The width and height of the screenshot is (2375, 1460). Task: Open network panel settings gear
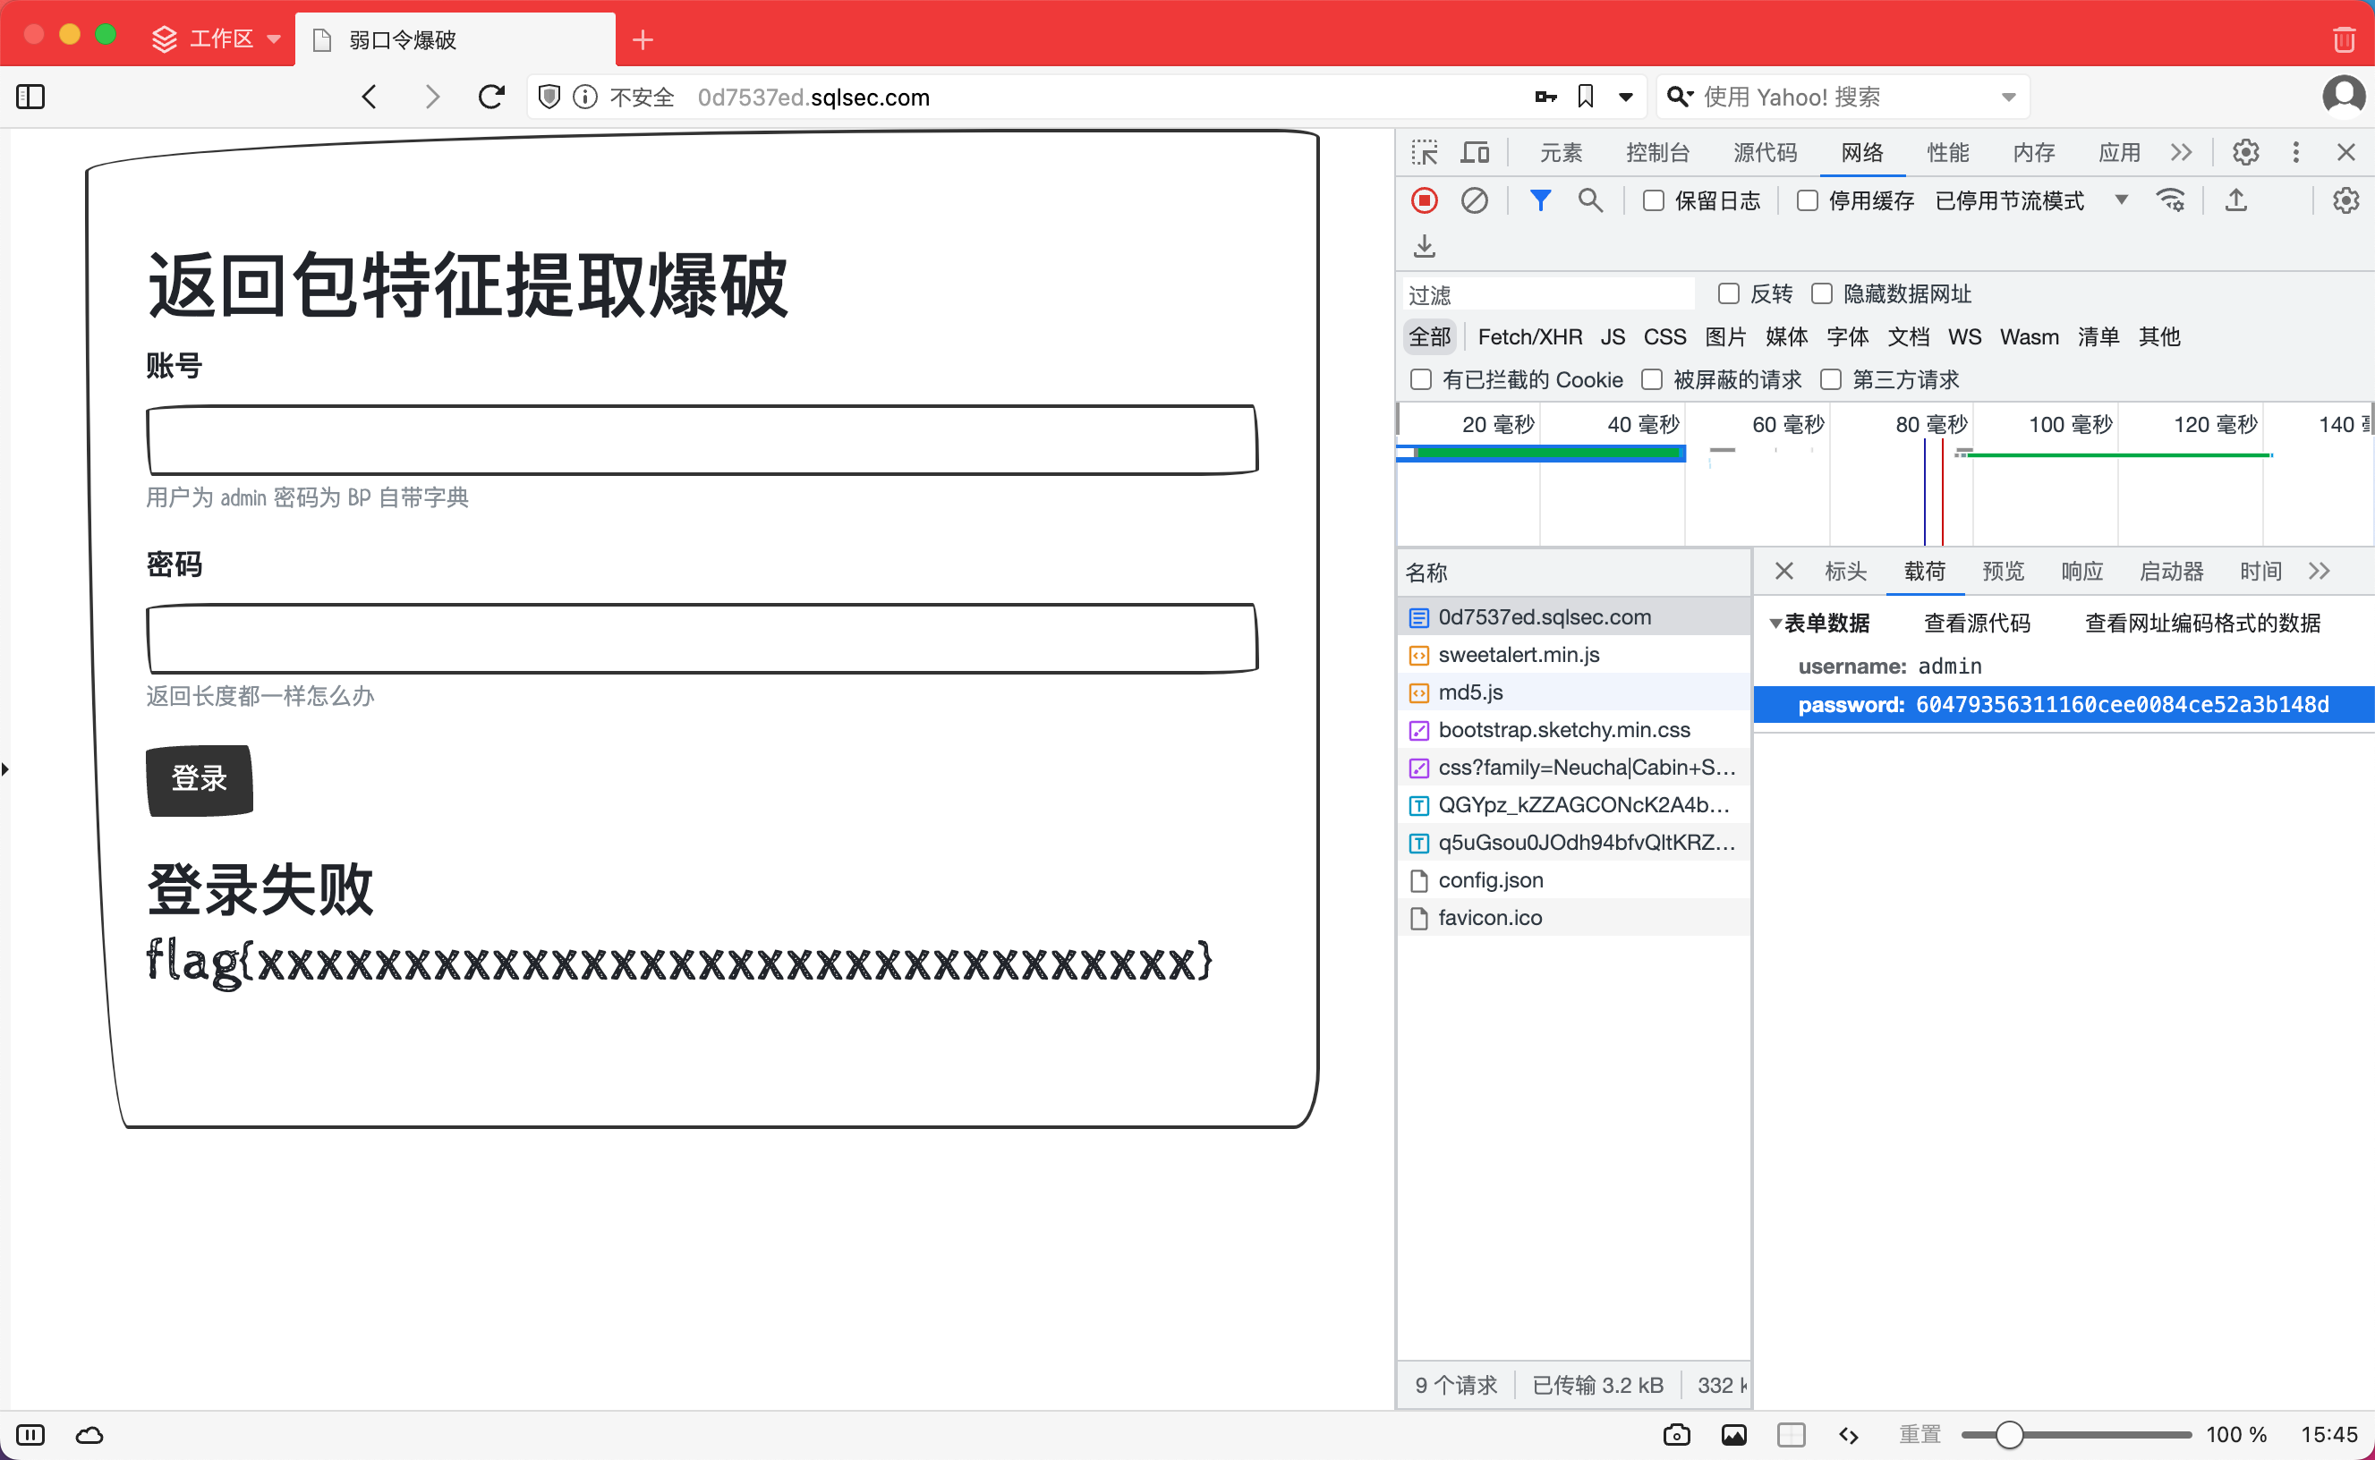click(2346, 201)
